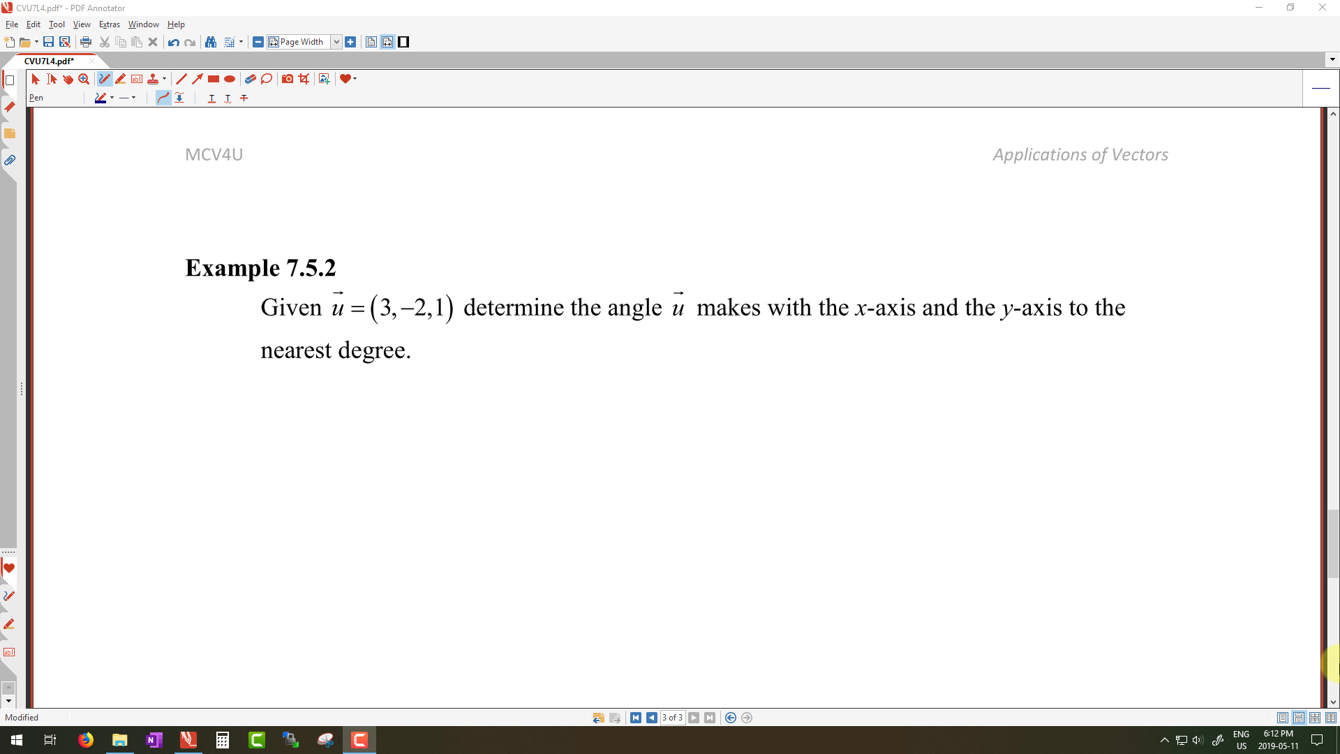Choose the Marker highlighter tool
This screenshot has width=1340, height=754.
[121, 79]
